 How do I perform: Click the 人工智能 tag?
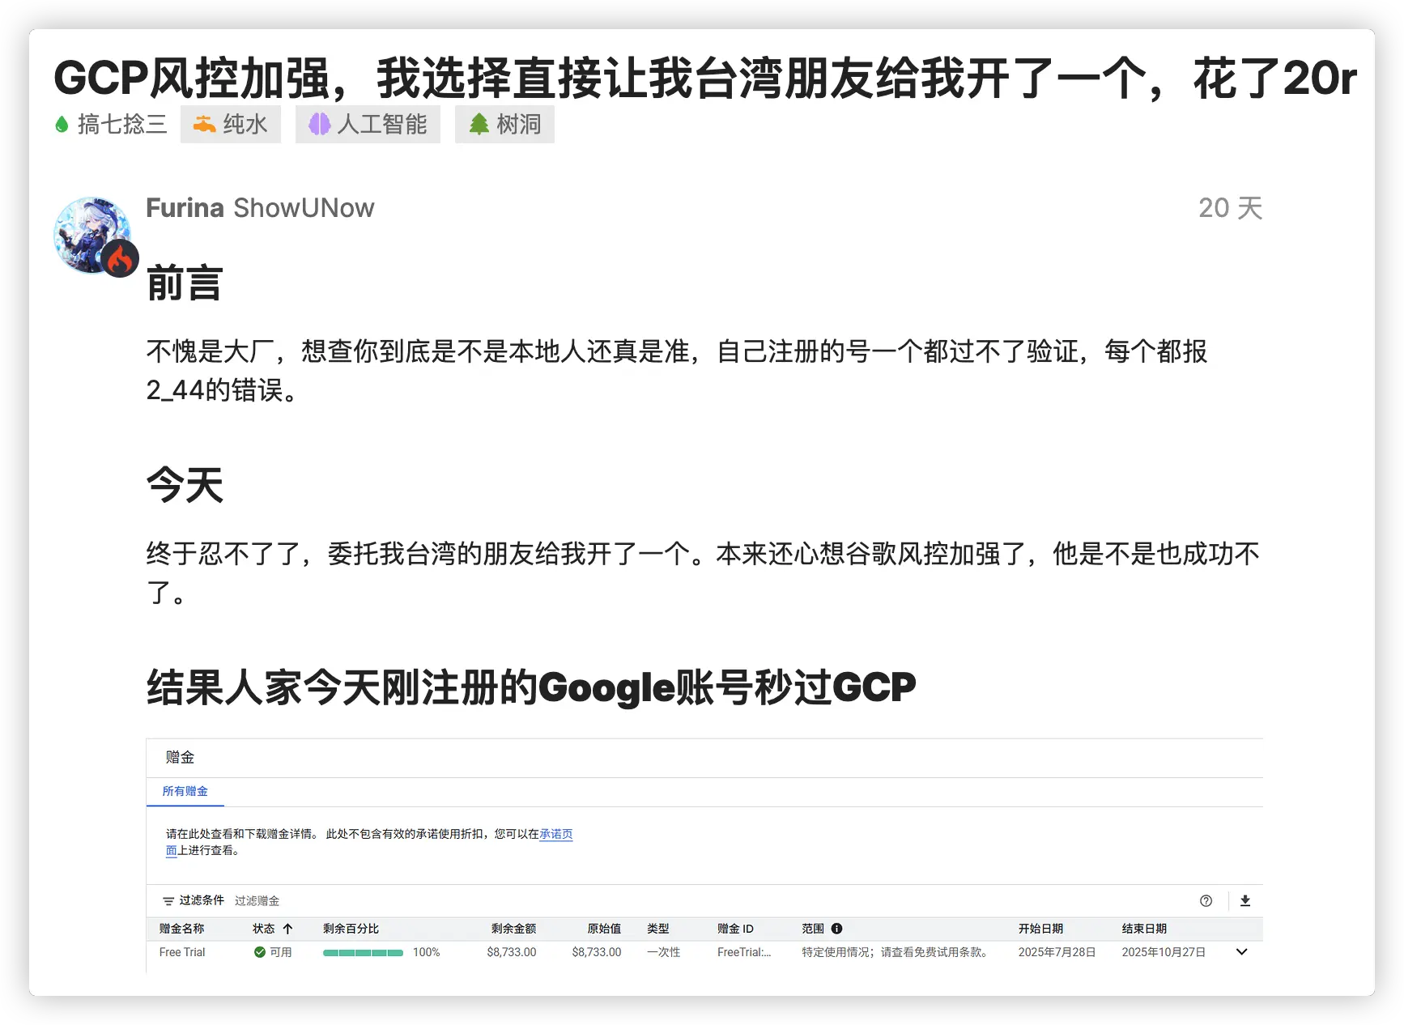[x=368, y=124]
